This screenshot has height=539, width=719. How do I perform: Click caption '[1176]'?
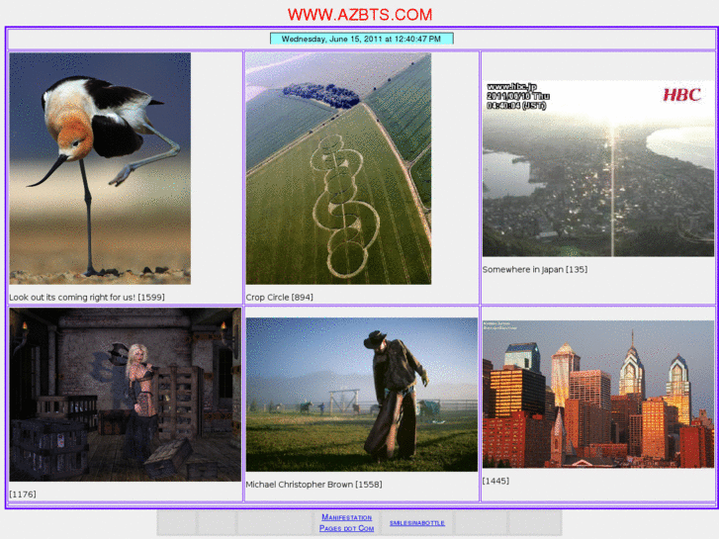(x=23, y=494)
